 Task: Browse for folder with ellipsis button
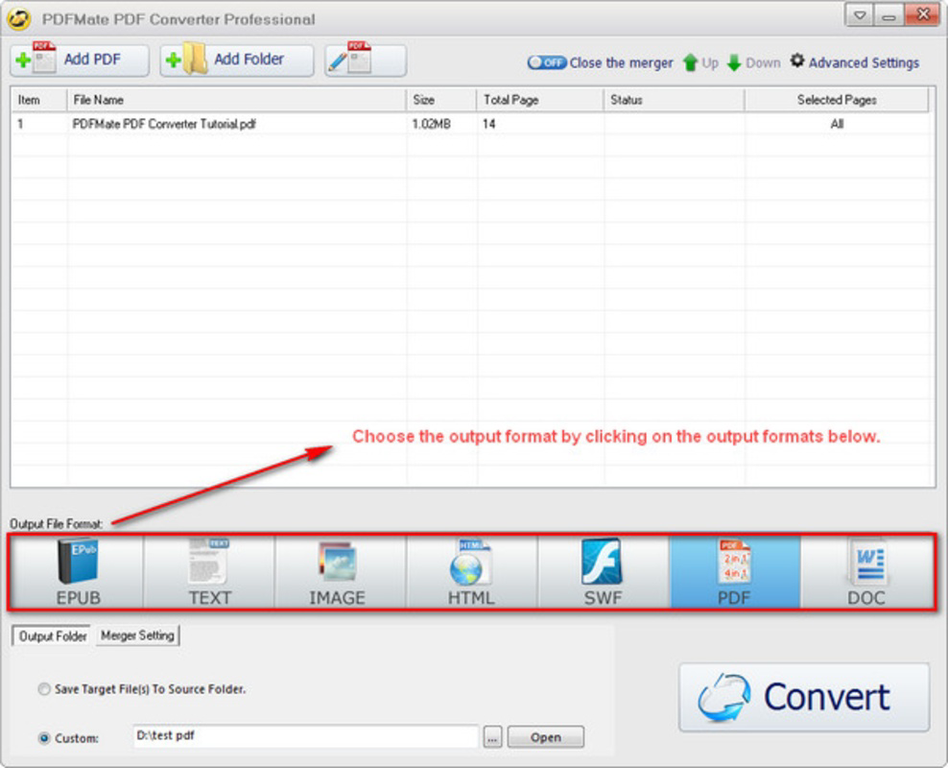(x=493, y=737)
